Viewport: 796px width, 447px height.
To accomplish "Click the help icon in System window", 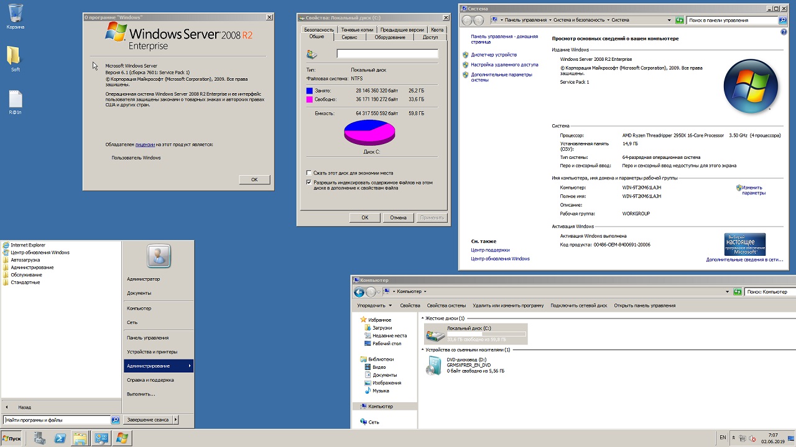I will pyautogui.click(x=784, y=32).
